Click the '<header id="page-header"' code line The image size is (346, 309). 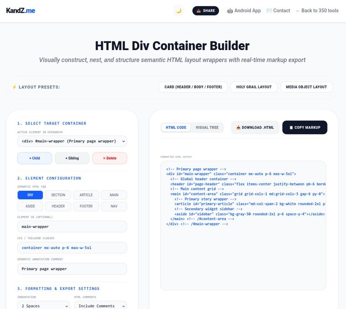pos(248,184)
